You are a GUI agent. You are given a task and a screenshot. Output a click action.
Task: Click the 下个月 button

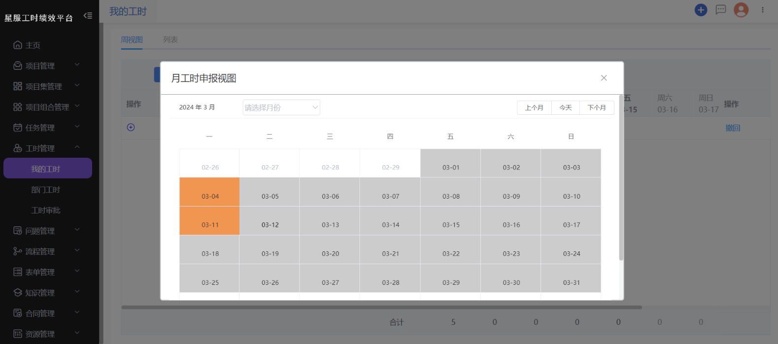pos(597,107)
